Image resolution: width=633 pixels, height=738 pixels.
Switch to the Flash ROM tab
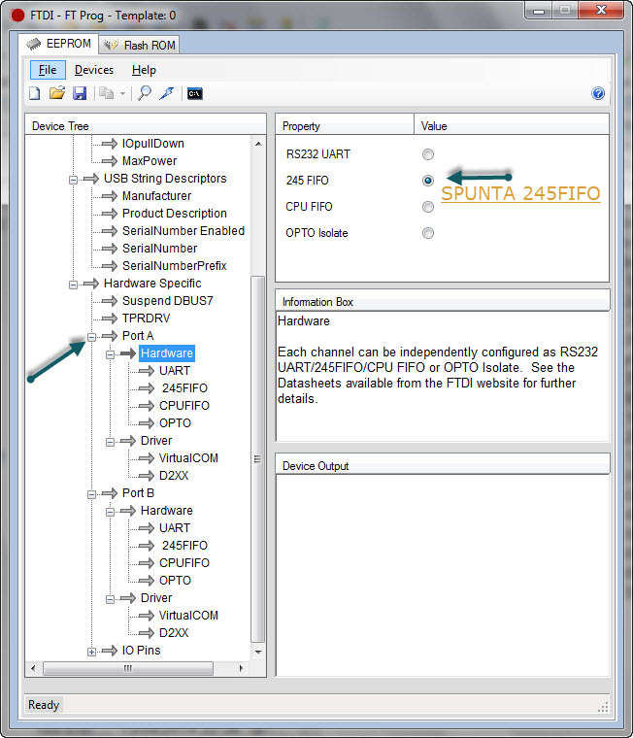pyautogui.click(x=139, y=46)
